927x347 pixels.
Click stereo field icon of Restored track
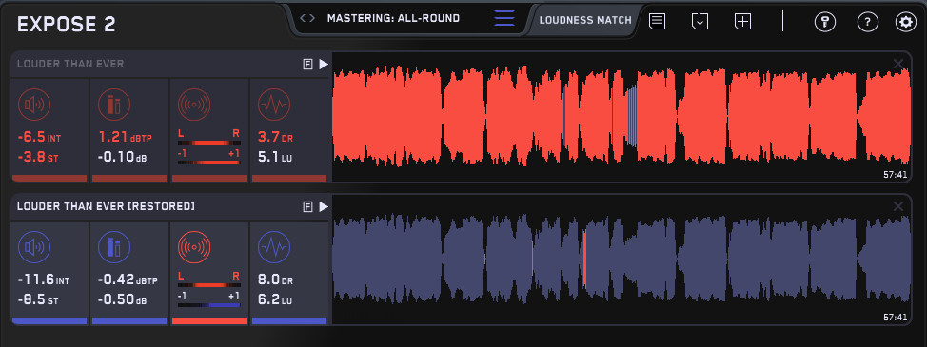click(x=194, y=248)
